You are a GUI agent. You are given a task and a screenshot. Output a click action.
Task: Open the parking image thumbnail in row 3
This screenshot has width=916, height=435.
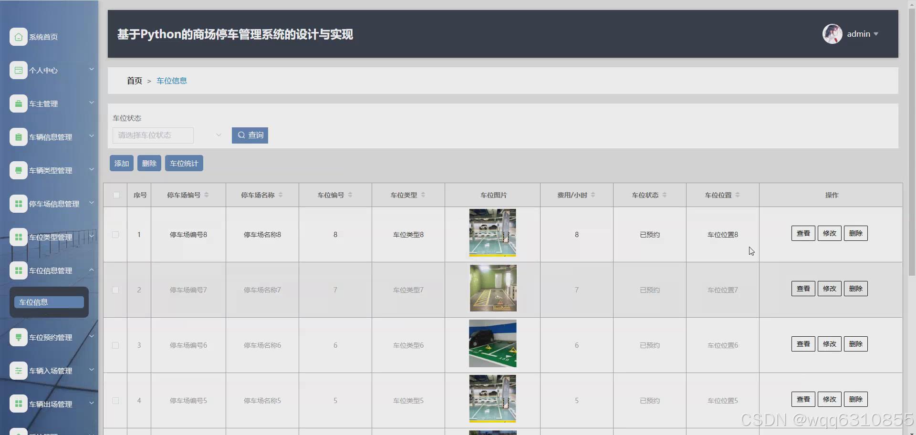click(x=492, y=343)
